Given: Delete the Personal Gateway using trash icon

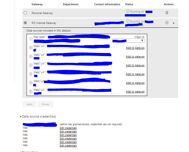Looking at the screenshot, I should coord(167,13).
